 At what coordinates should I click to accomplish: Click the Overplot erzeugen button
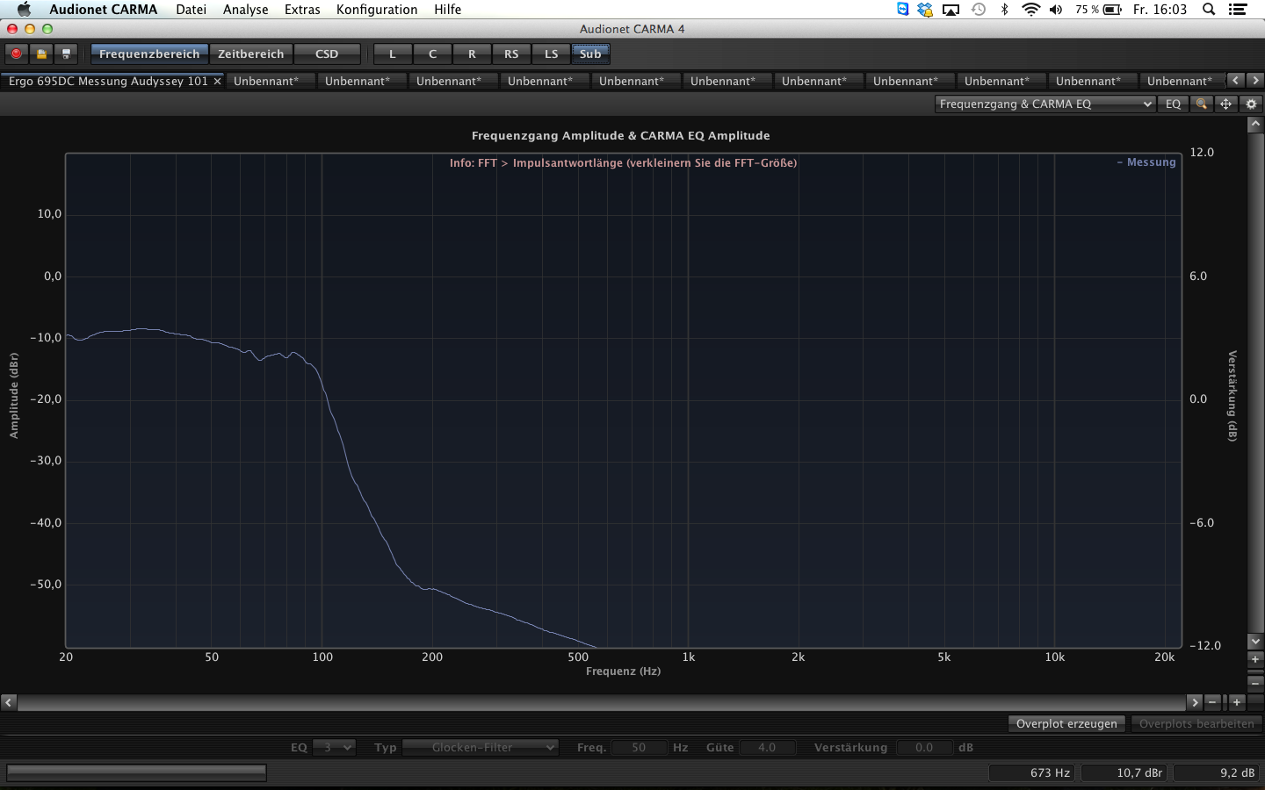(1066, 723)
